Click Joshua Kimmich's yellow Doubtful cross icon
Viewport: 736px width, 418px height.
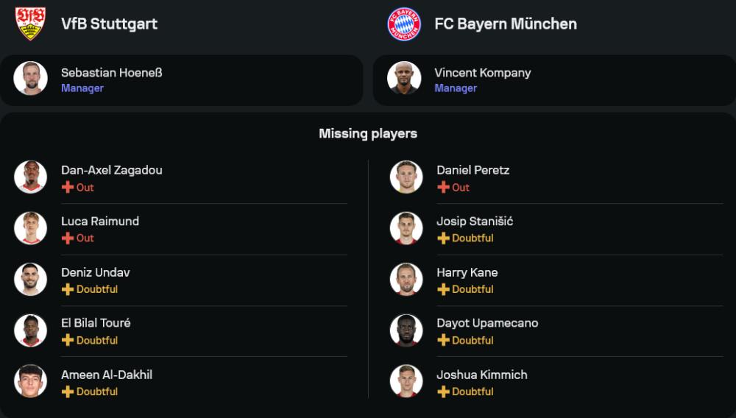click(x=443, y=392)
